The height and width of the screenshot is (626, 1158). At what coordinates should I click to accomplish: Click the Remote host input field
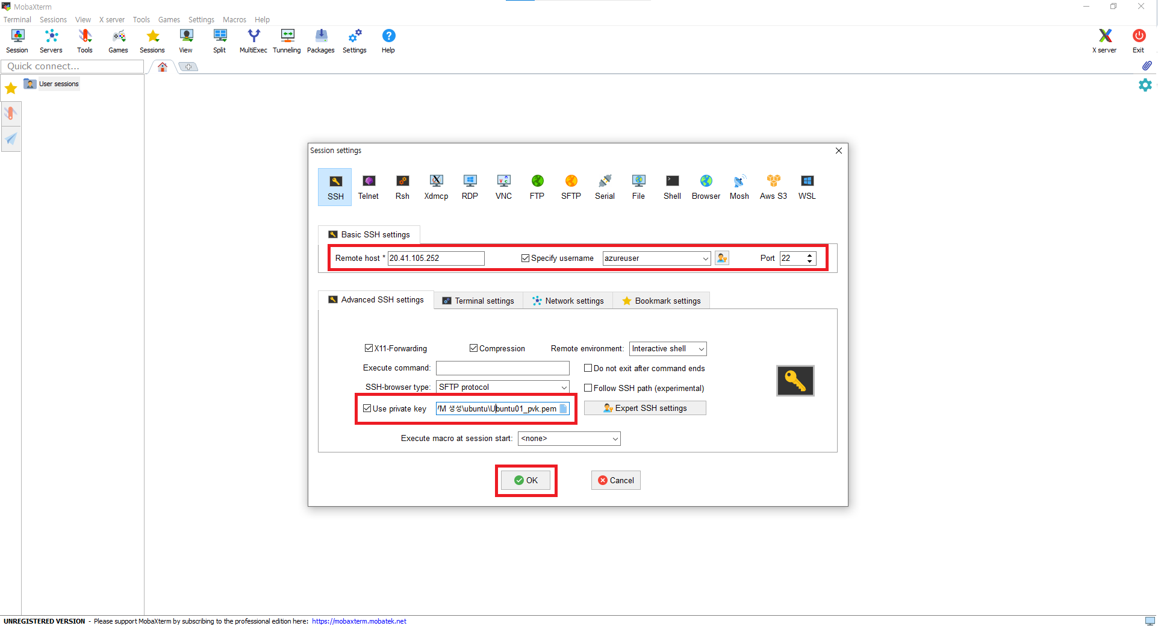click(436, 258)
